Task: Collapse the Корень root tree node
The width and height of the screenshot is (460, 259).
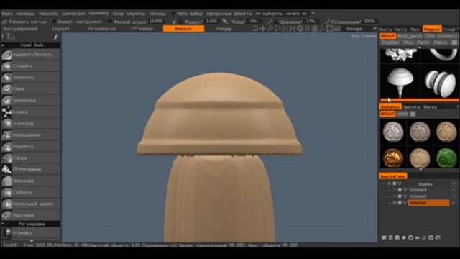Action: point(384,184)
